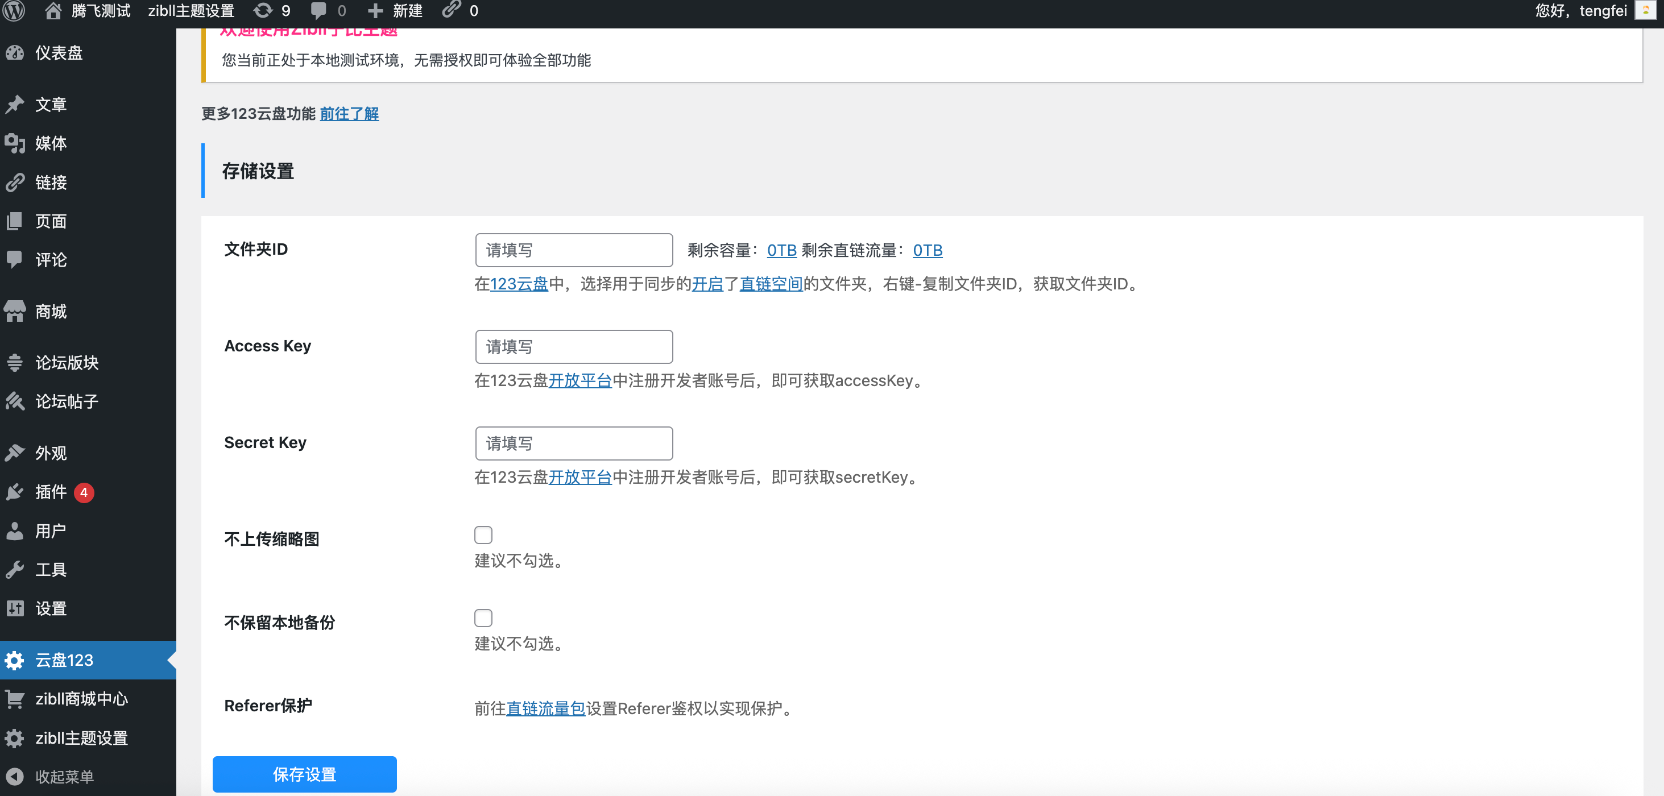Open the 工具 (tools) section

coord(51,569)
